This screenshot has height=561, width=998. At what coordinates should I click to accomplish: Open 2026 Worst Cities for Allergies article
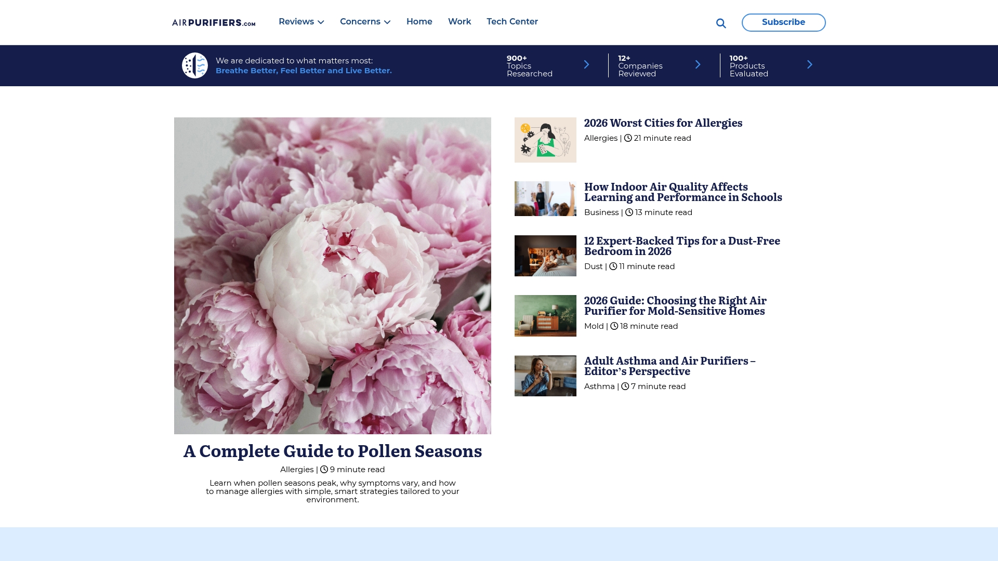(663, 123)
